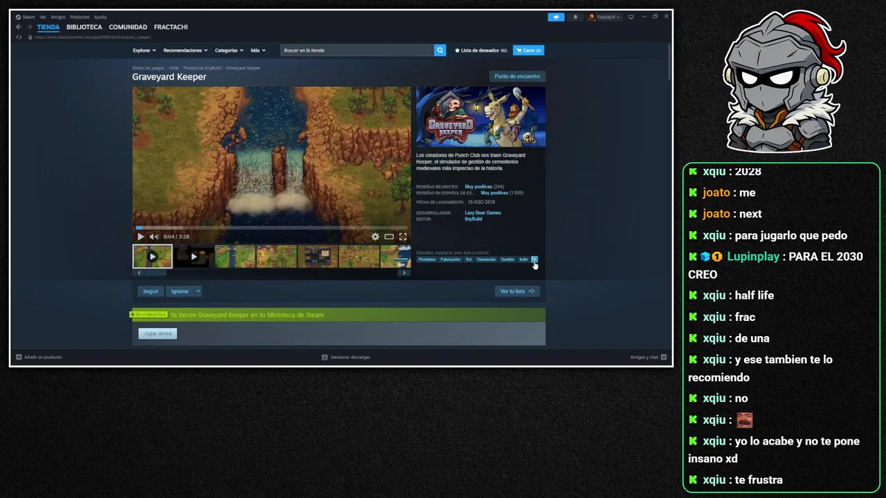Image resolution: width=886 pixels, height=498 pixels.
Task: Switch to the BIBLIOTECA tab
Action: [84, 27]
